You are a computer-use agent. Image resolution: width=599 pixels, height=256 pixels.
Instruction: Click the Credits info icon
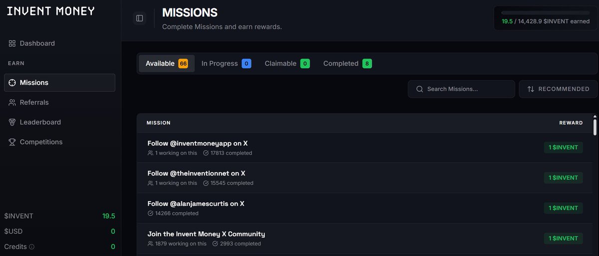[32, 247]
